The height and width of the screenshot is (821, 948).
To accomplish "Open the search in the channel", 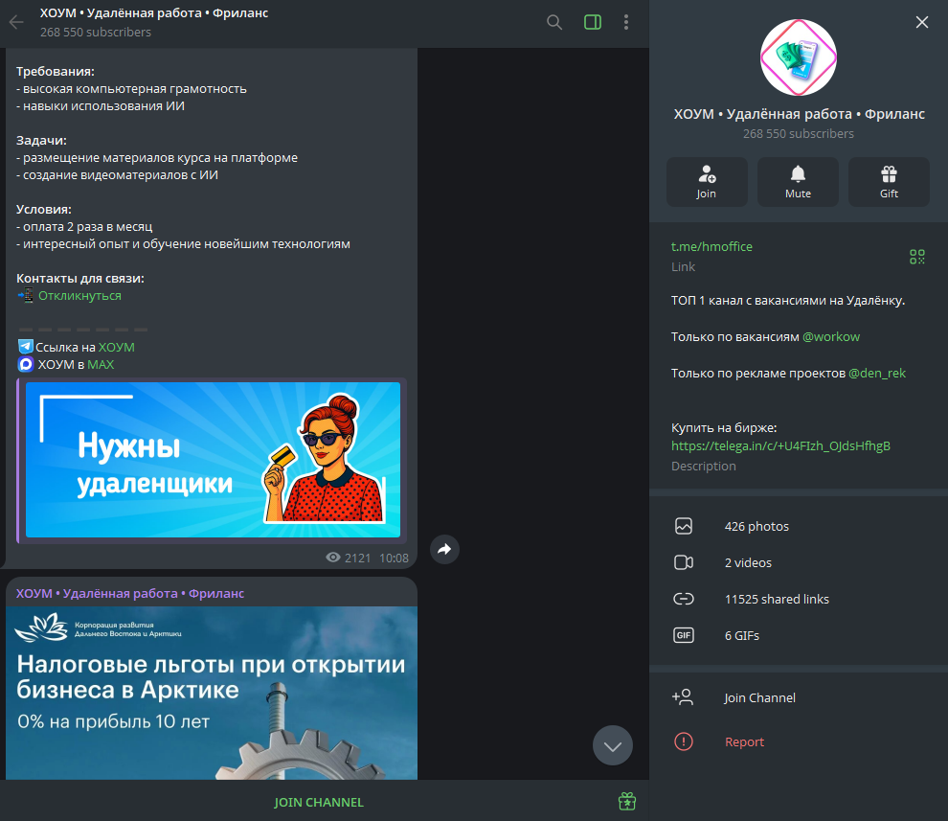I will tap(553, 21).
